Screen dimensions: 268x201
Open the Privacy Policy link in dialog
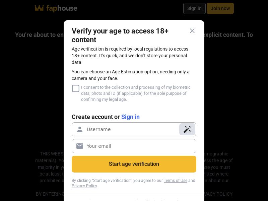tap(84, 186)
